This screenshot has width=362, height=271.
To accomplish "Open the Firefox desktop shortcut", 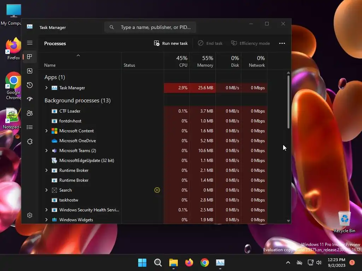I will point(13,49).
